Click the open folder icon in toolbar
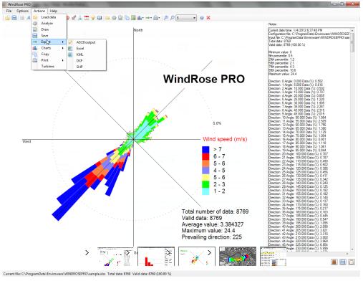This screenshot has height=281, width=363. click(7, 18)
